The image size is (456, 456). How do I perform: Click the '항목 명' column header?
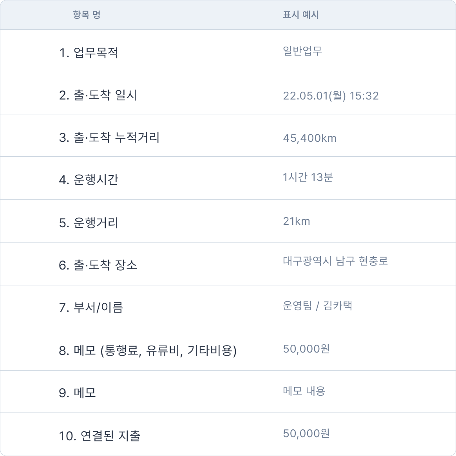click(87, 15)
